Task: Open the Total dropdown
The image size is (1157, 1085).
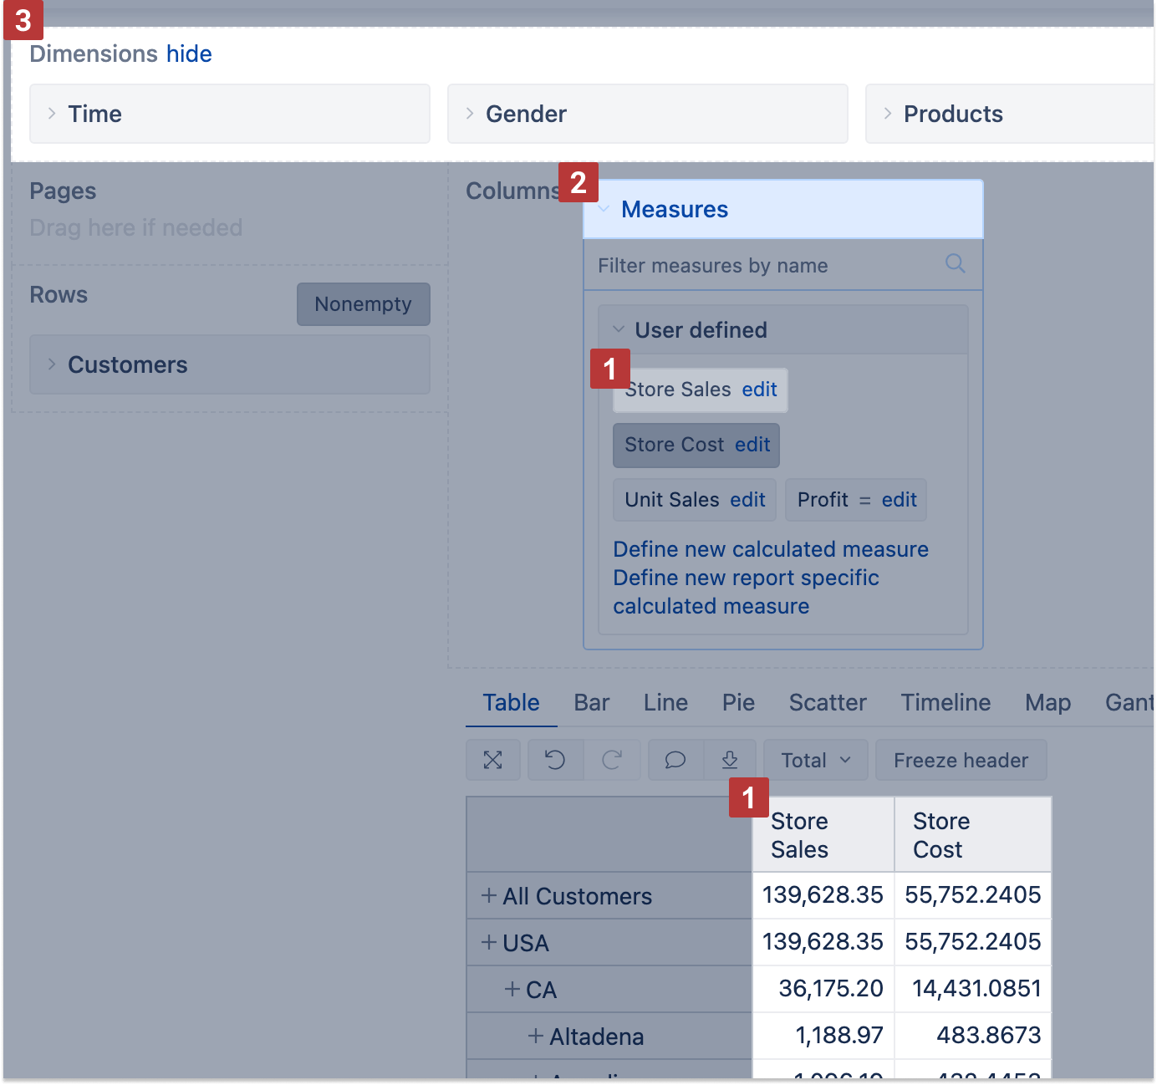Action: [x=815, y=760]
